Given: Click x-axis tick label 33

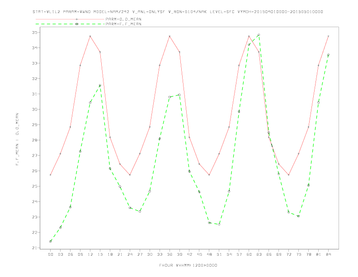Looking at the screenshot, I should [160, 254].
